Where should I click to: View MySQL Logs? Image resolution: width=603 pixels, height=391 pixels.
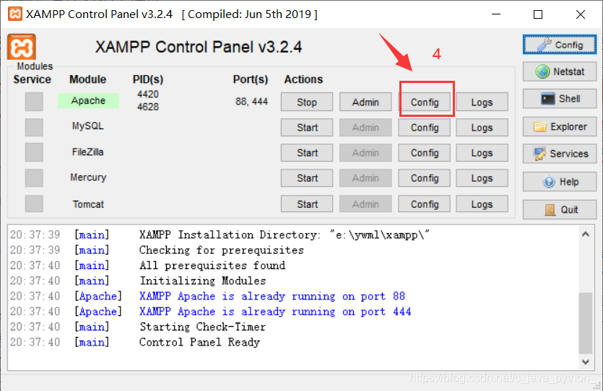pos(482,127)
